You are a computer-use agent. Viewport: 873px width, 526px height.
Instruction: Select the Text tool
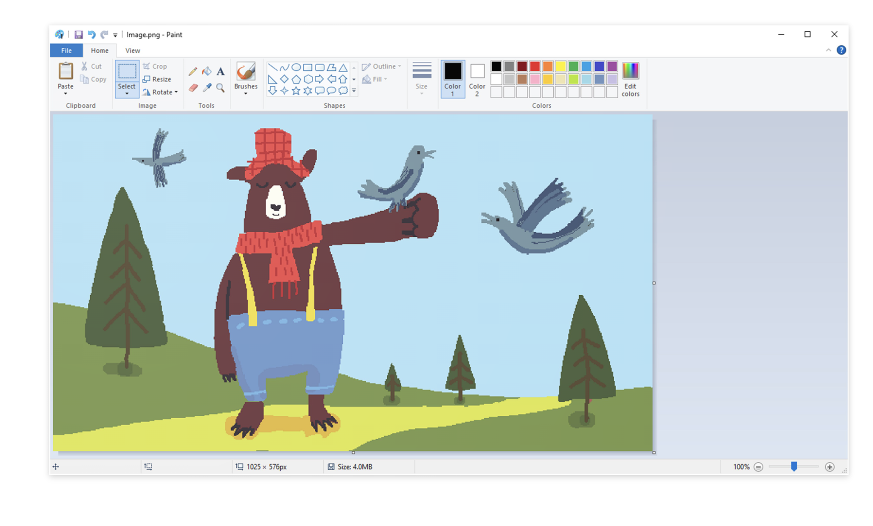(x=220, y=71)
